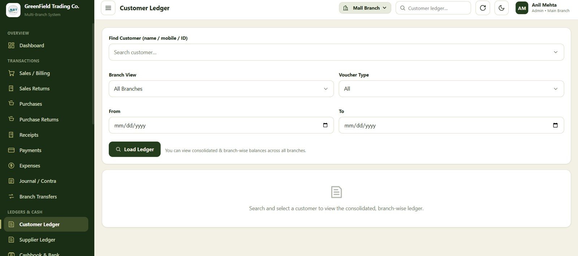Click the Branch Transfers arrows icon
The height and width of the screenshot is (256, 578).
(11, 196)
